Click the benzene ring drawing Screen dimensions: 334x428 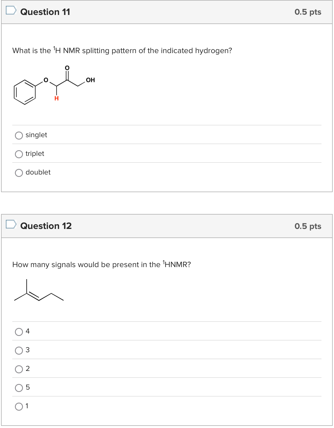[25, 92]
